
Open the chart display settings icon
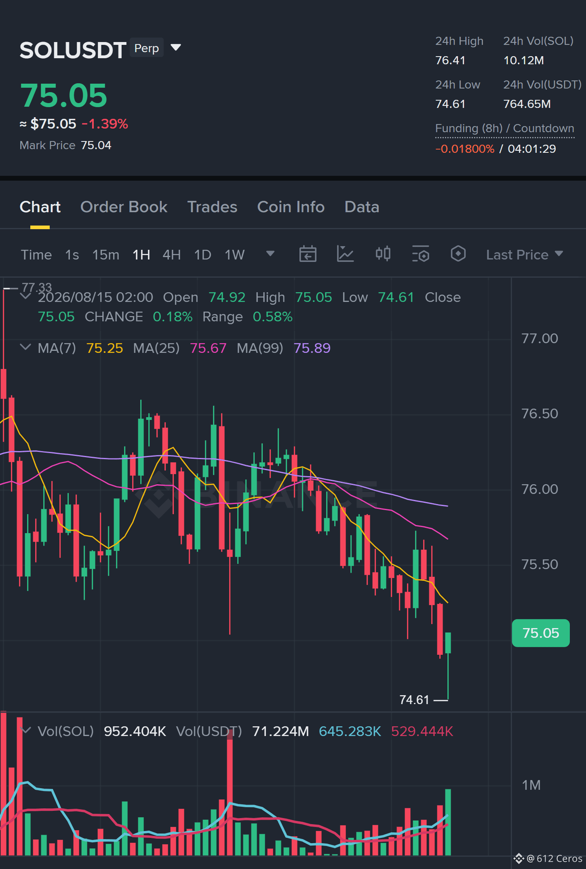[x=420, y=254]
